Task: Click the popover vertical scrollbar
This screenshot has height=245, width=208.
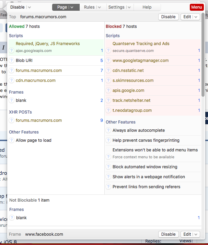Action: click(203, 55)
